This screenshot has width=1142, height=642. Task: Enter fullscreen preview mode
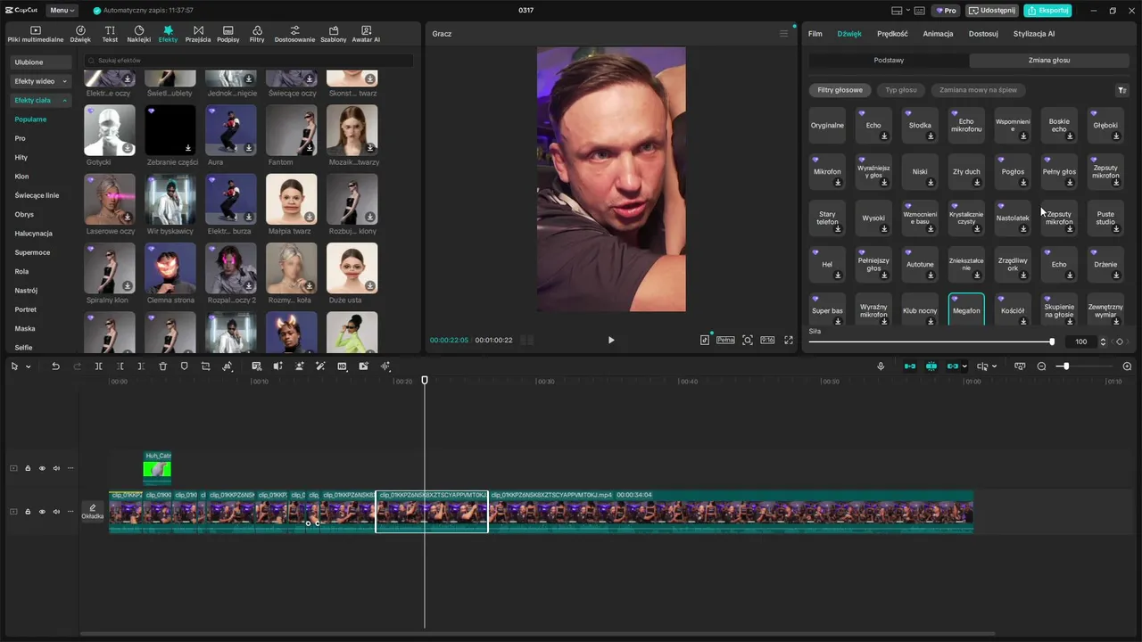[789, 340]
